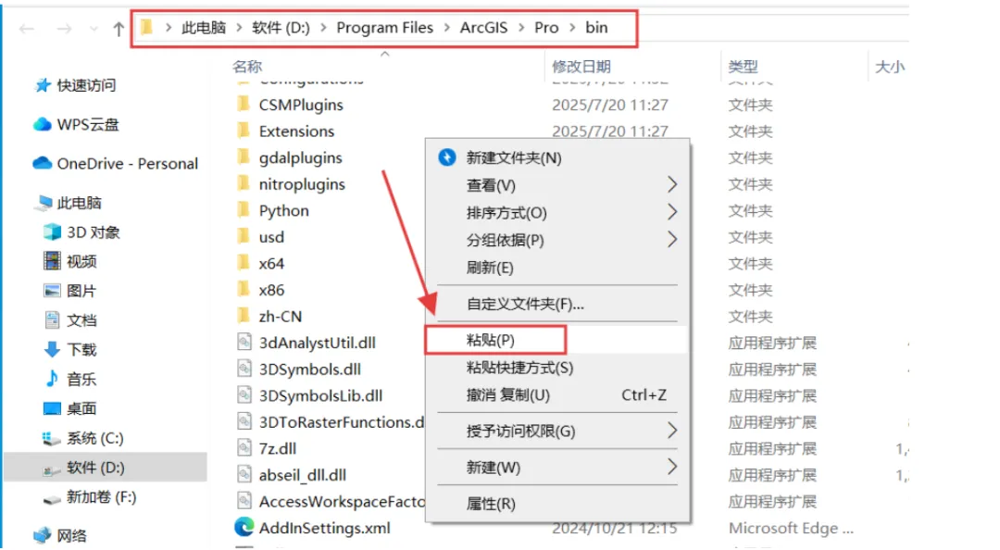Select the Python folder icon

pyautogui.click(x=244, y=210)
